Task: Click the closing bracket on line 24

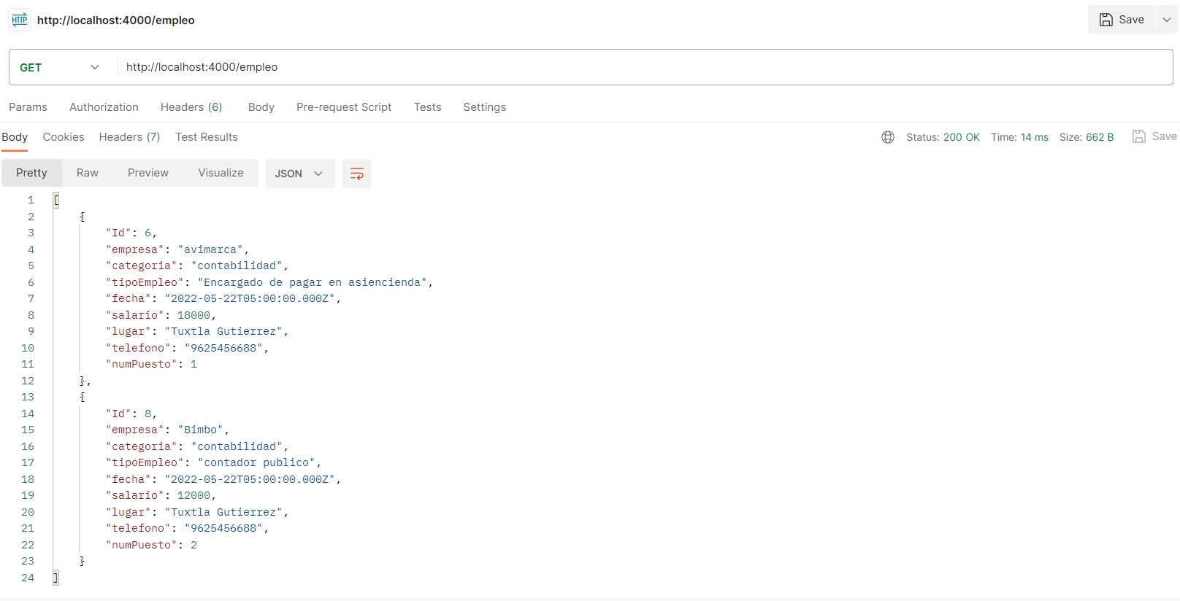Action: coord(56,578)
